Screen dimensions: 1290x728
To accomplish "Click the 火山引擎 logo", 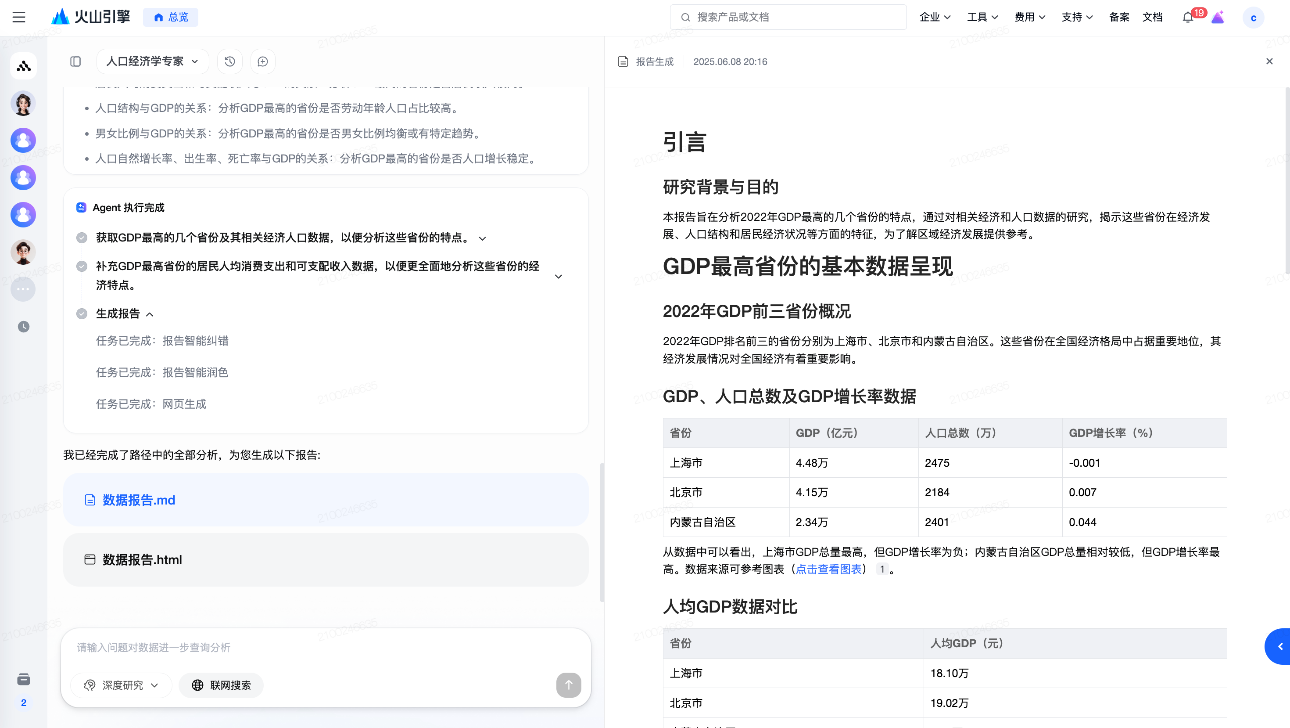I will [x=91, y=17].
